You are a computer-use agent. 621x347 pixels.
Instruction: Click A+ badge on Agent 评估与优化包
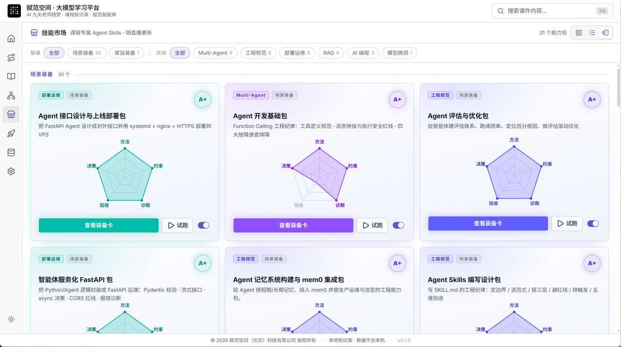pyautogui.click(x=592, y=99)
